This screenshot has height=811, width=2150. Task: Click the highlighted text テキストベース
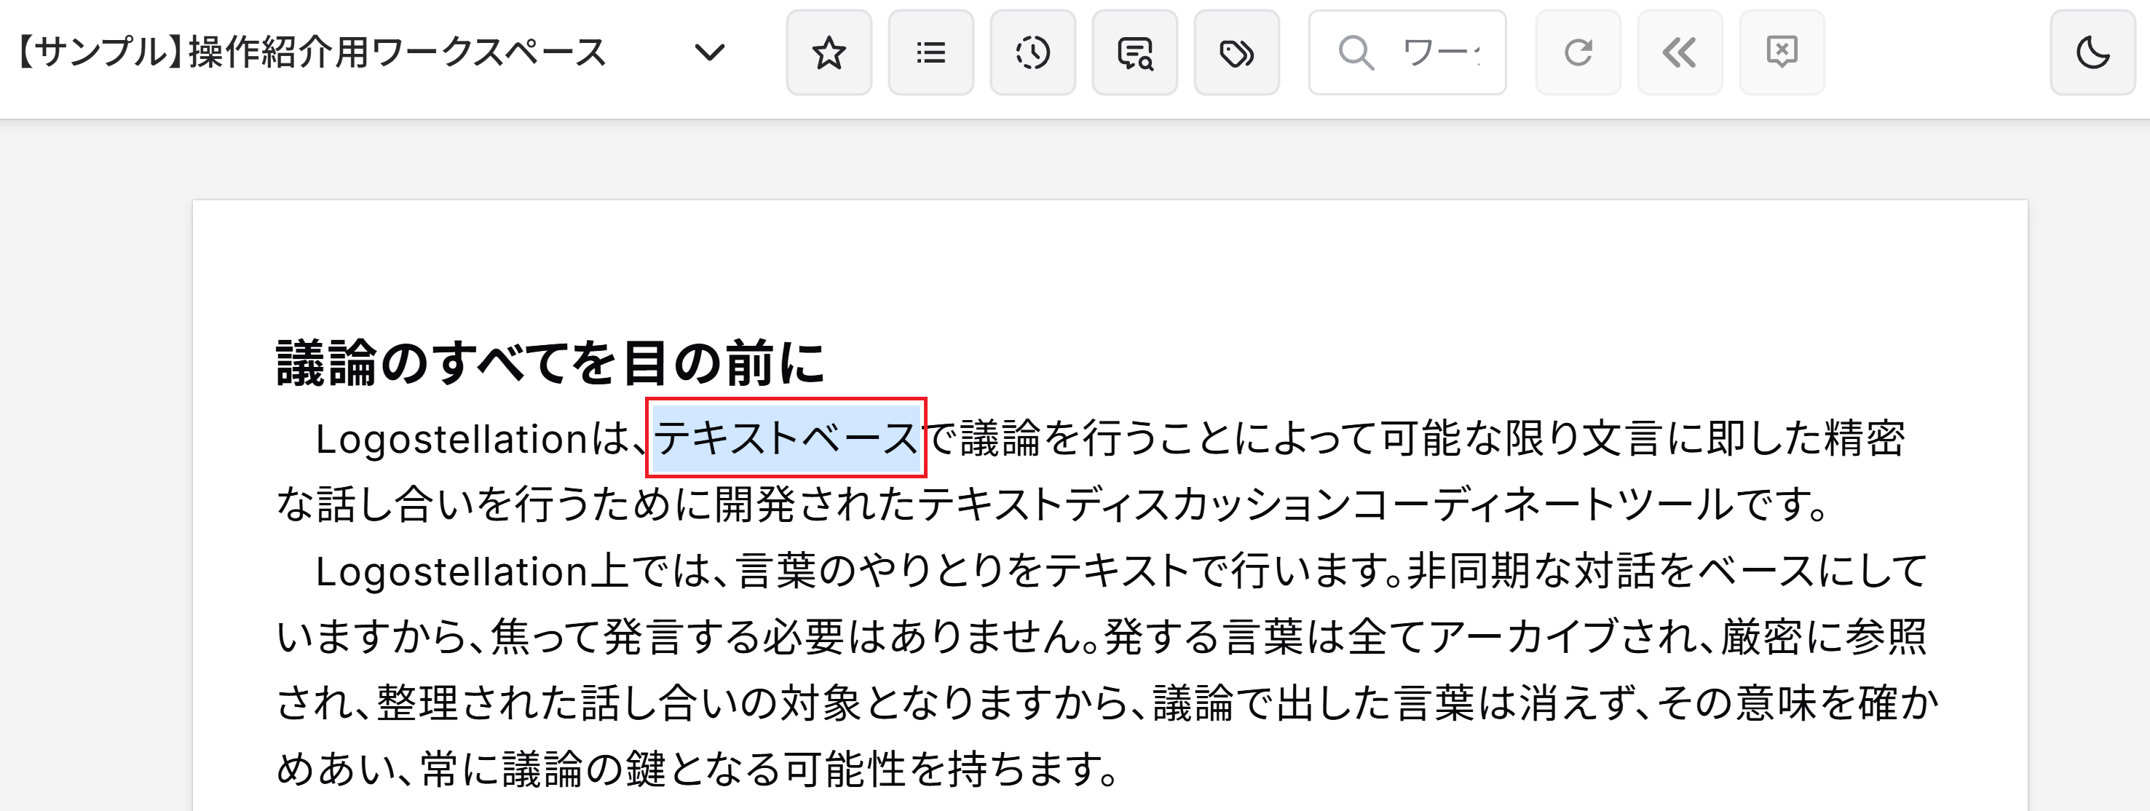pos(786,438)
